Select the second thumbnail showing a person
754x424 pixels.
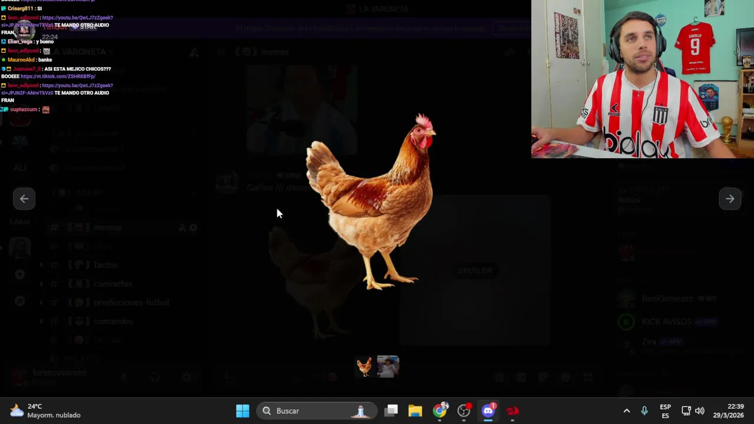[x=388, y=366]
